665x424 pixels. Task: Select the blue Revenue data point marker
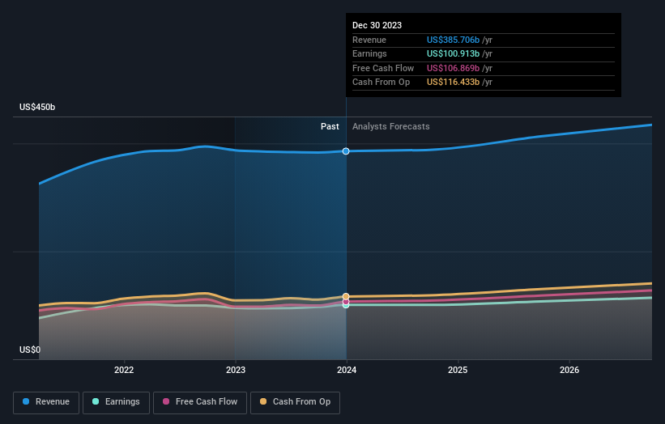(x=346, y=151)
